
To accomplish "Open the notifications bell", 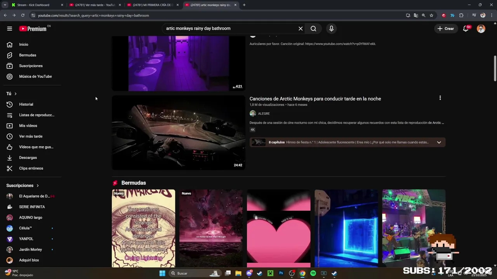I will coord(466,29).
